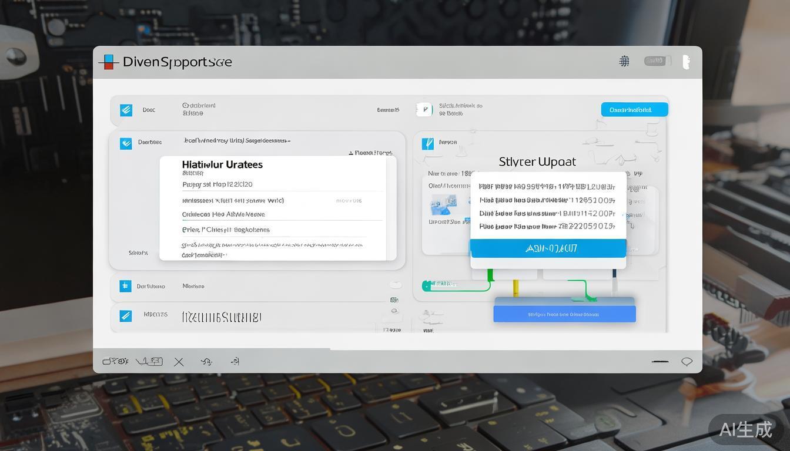Screen dimensions: 790x451
Task: Select the second entry in Hlatiulur Uratees list
Action: click(x=233, y=200)
